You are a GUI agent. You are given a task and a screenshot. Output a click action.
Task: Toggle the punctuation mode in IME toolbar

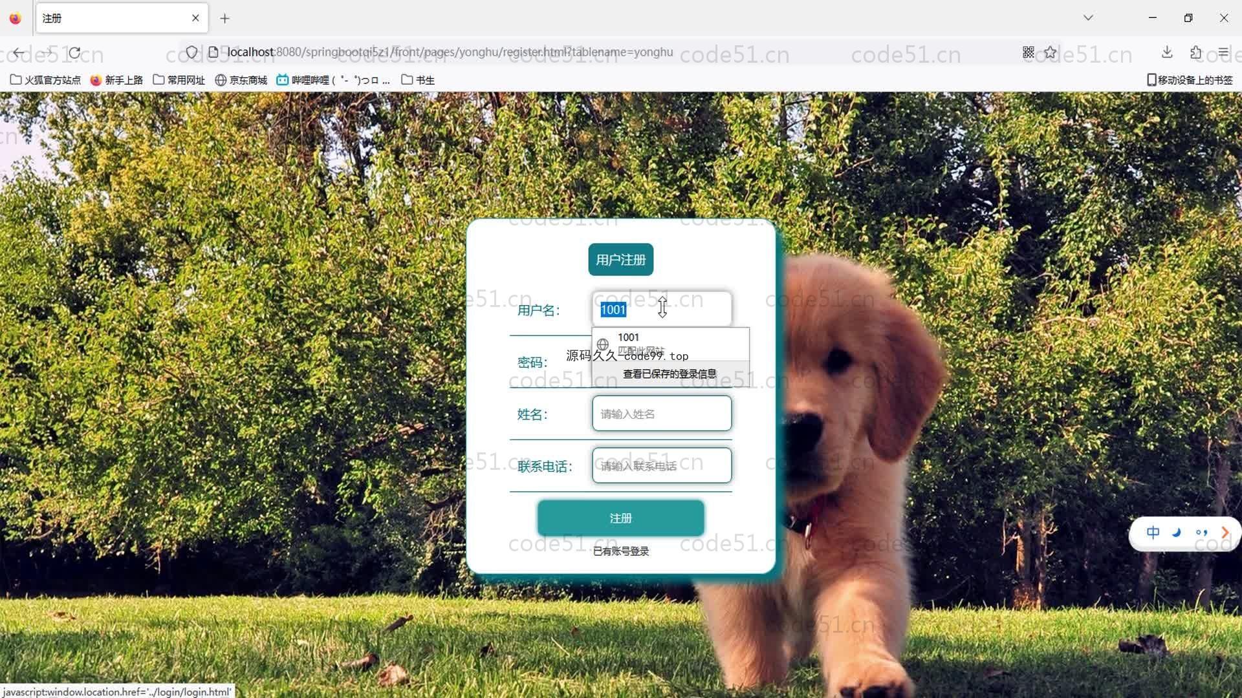point(1201,533)
